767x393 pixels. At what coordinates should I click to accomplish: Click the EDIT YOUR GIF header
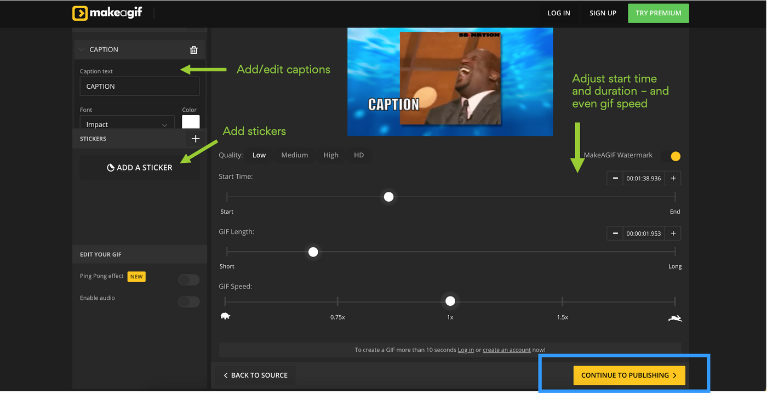140,254
